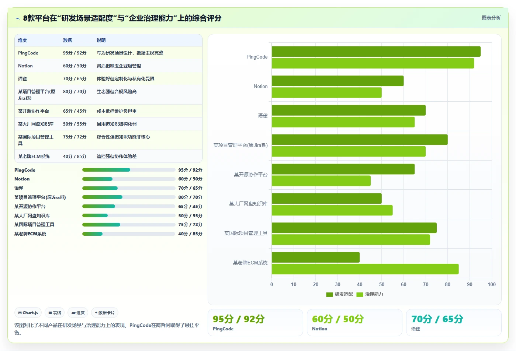Click PingCode's light green 治理能力 bar
Screen dimensions: 516x351
tap(373, 63)
